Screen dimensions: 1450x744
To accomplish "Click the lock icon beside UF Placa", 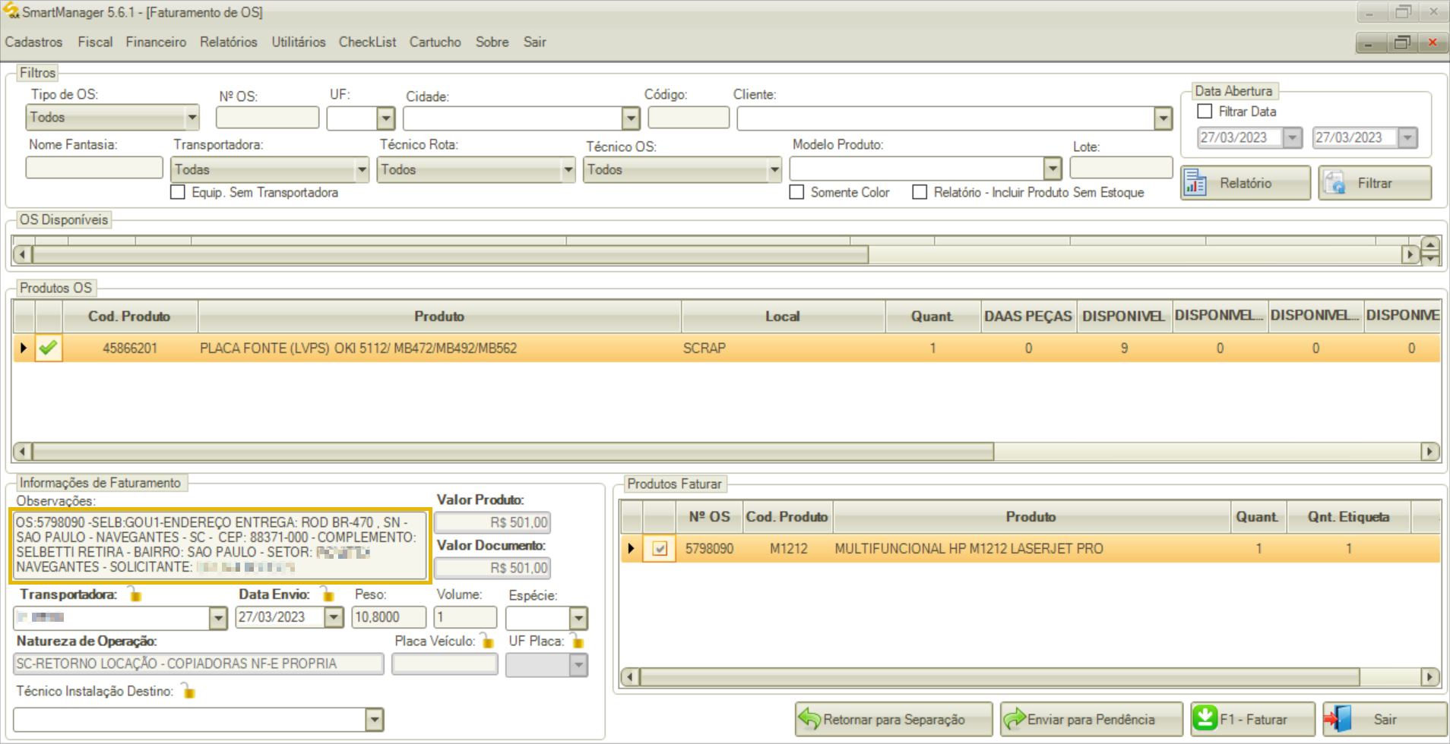I will tap(578, 641).
